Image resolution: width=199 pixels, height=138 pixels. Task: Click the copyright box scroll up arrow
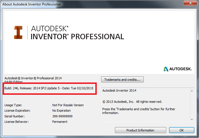point(192,91)
